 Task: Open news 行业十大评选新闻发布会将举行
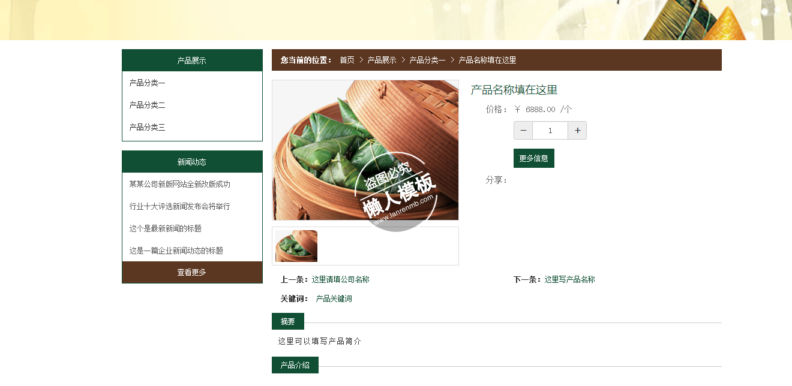tap(179, 206)
